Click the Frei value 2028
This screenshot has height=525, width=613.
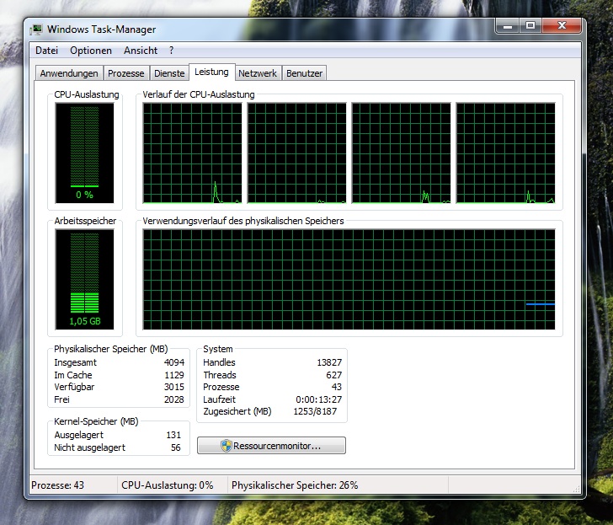(x=174, y=399)
